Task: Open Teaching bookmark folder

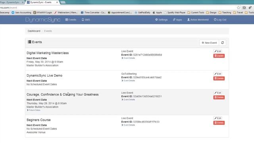Action: [x=225, y=12]
